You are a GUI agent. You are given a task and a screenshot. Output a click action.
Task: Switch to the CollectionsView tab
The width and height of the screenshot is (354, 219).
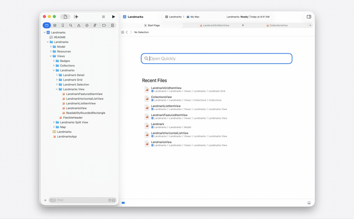tap(277, 25)
